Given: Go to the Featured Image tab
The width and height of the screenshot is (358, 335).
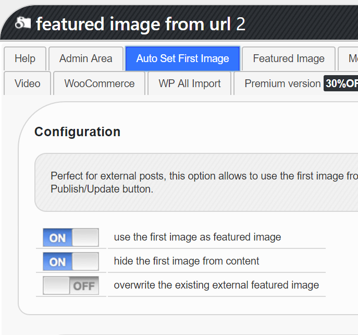Looking at the screenshot, I should click(289, 58).
